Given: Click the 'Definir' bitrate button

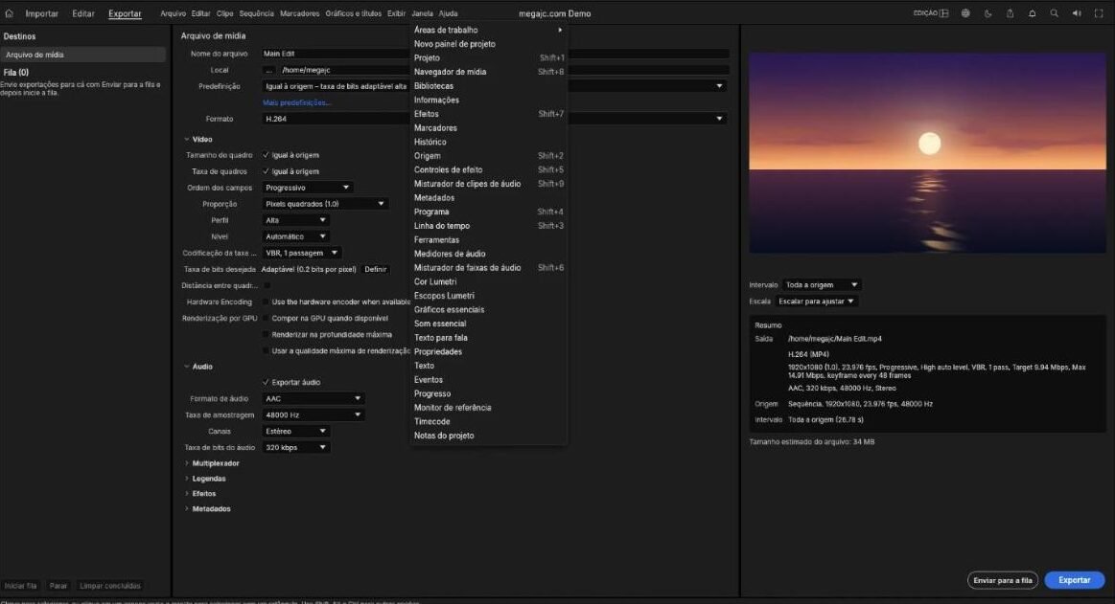Looking at the screenshot, I should click(x=376, y=270).
